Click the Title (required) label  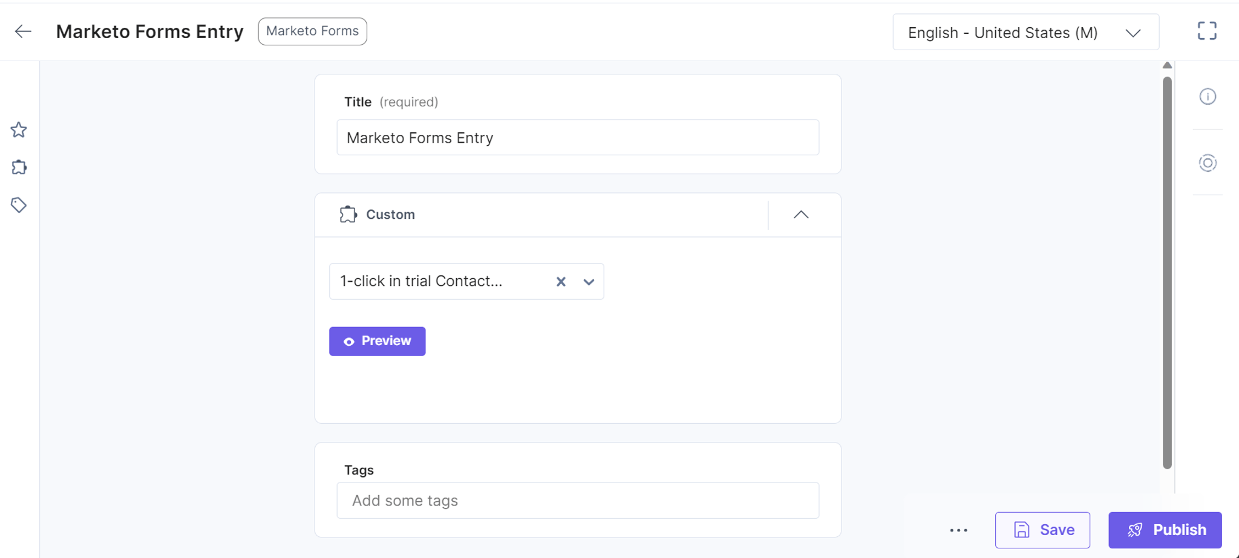(x=391, y=102)
